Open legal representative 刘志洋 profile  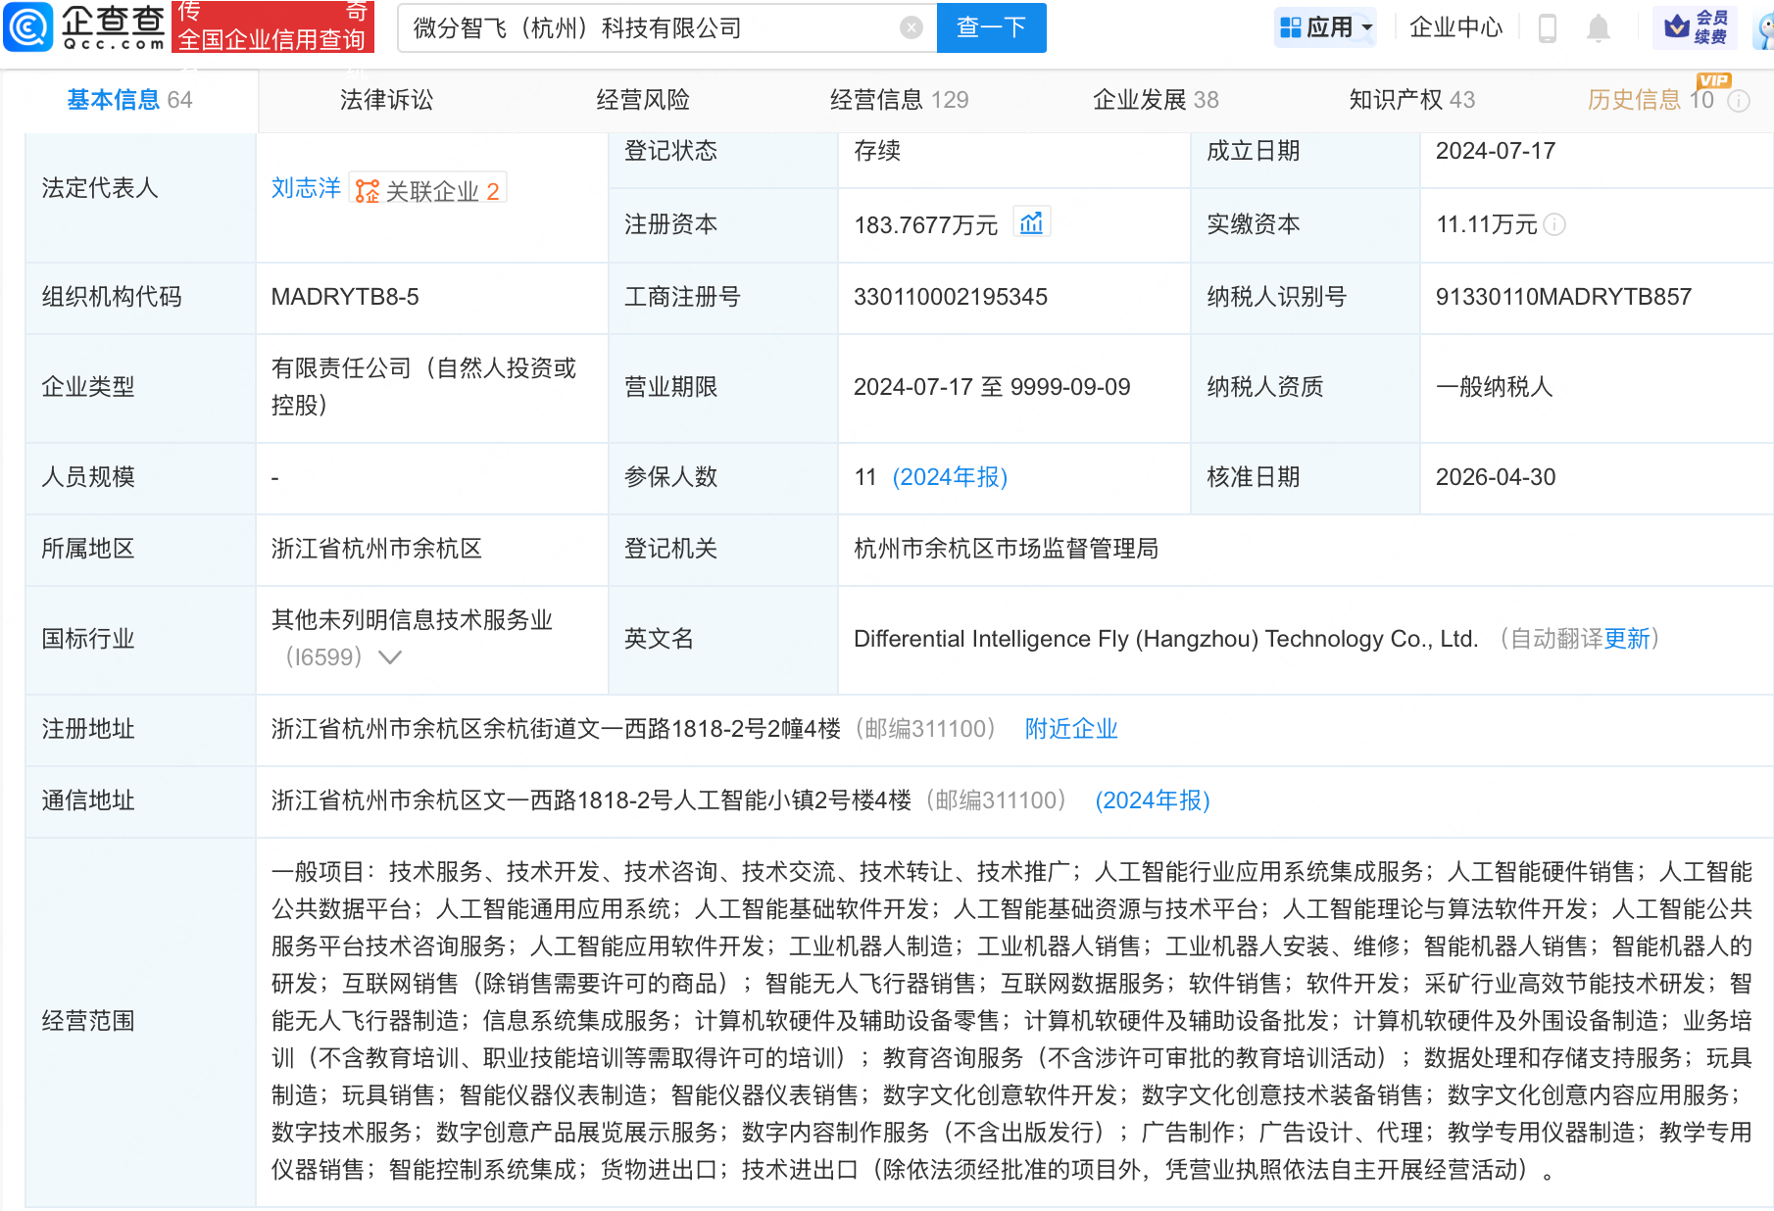coord(306,188)
